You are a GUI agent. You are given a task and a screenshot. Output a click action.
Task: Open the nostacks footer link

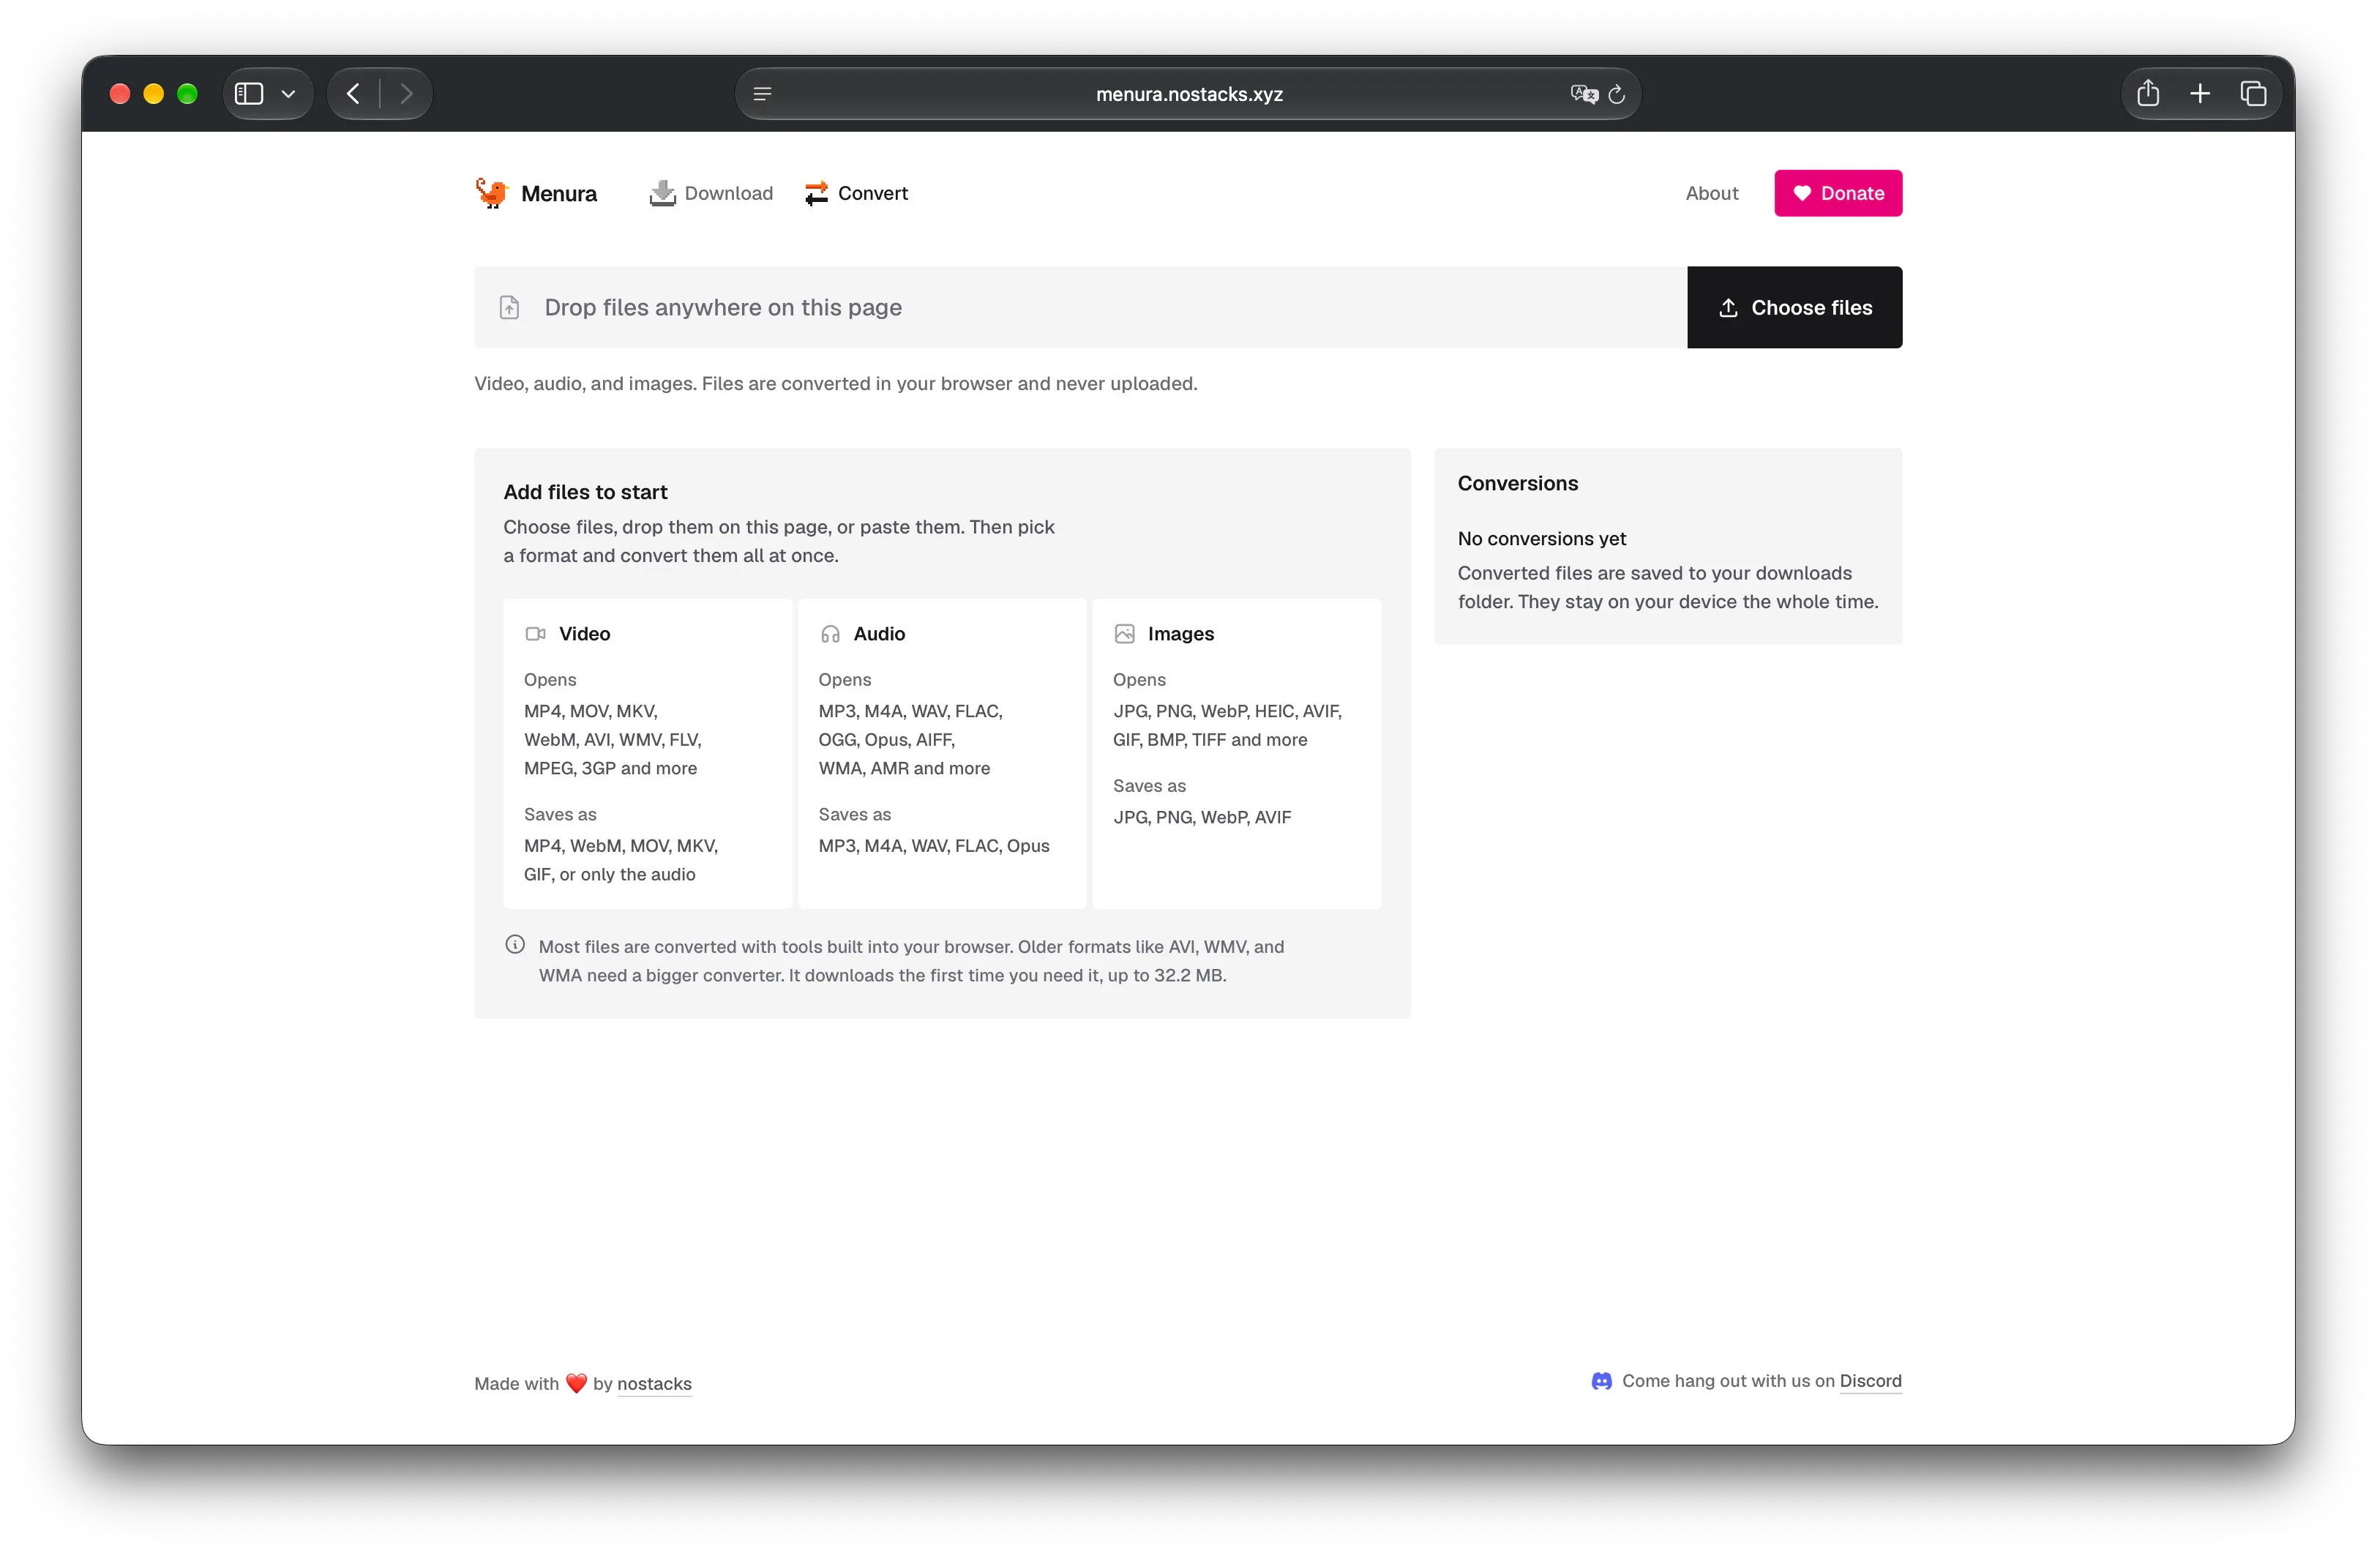(654, 1383)
